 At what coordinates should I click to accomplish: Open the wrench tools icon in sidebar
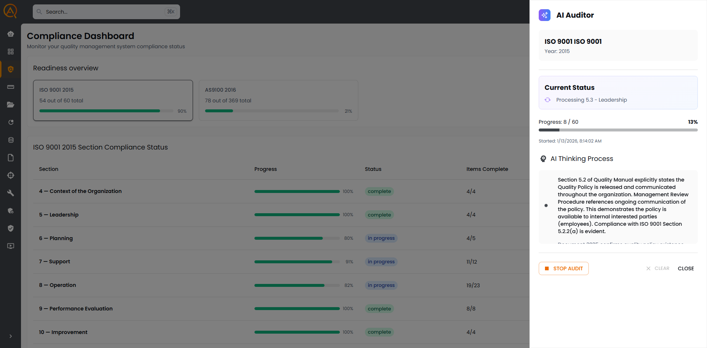[x=11, y=193]
